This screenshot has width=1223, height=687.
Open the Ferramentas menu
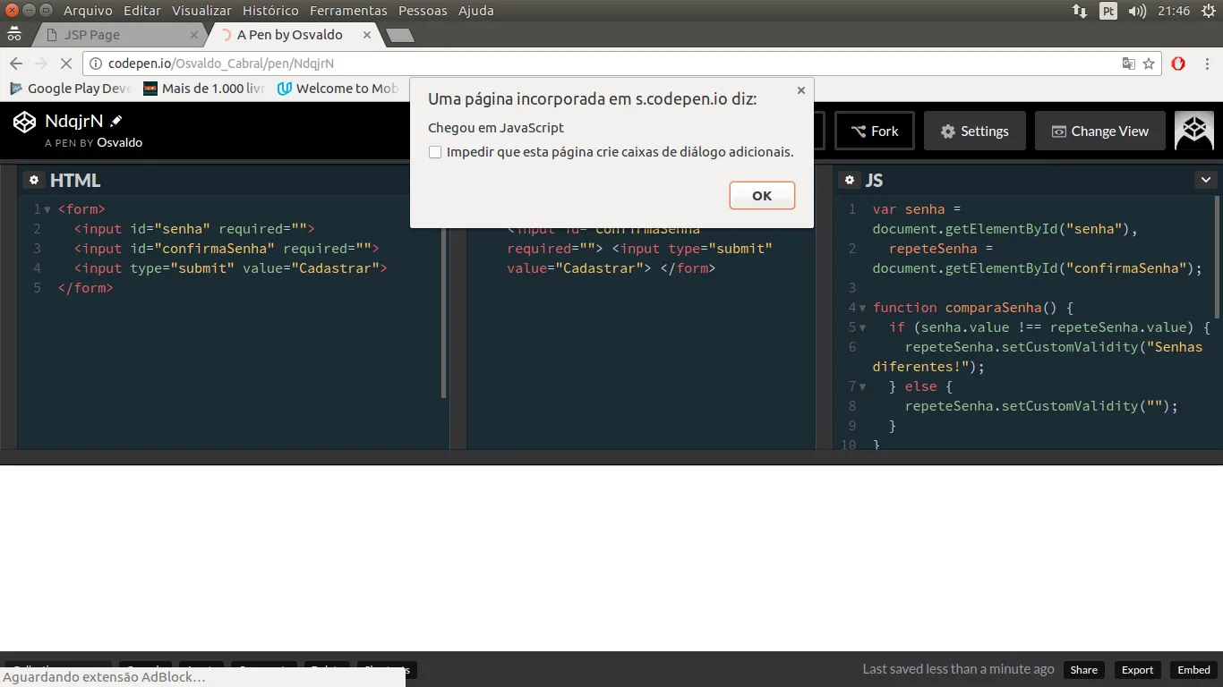point(348,11)
